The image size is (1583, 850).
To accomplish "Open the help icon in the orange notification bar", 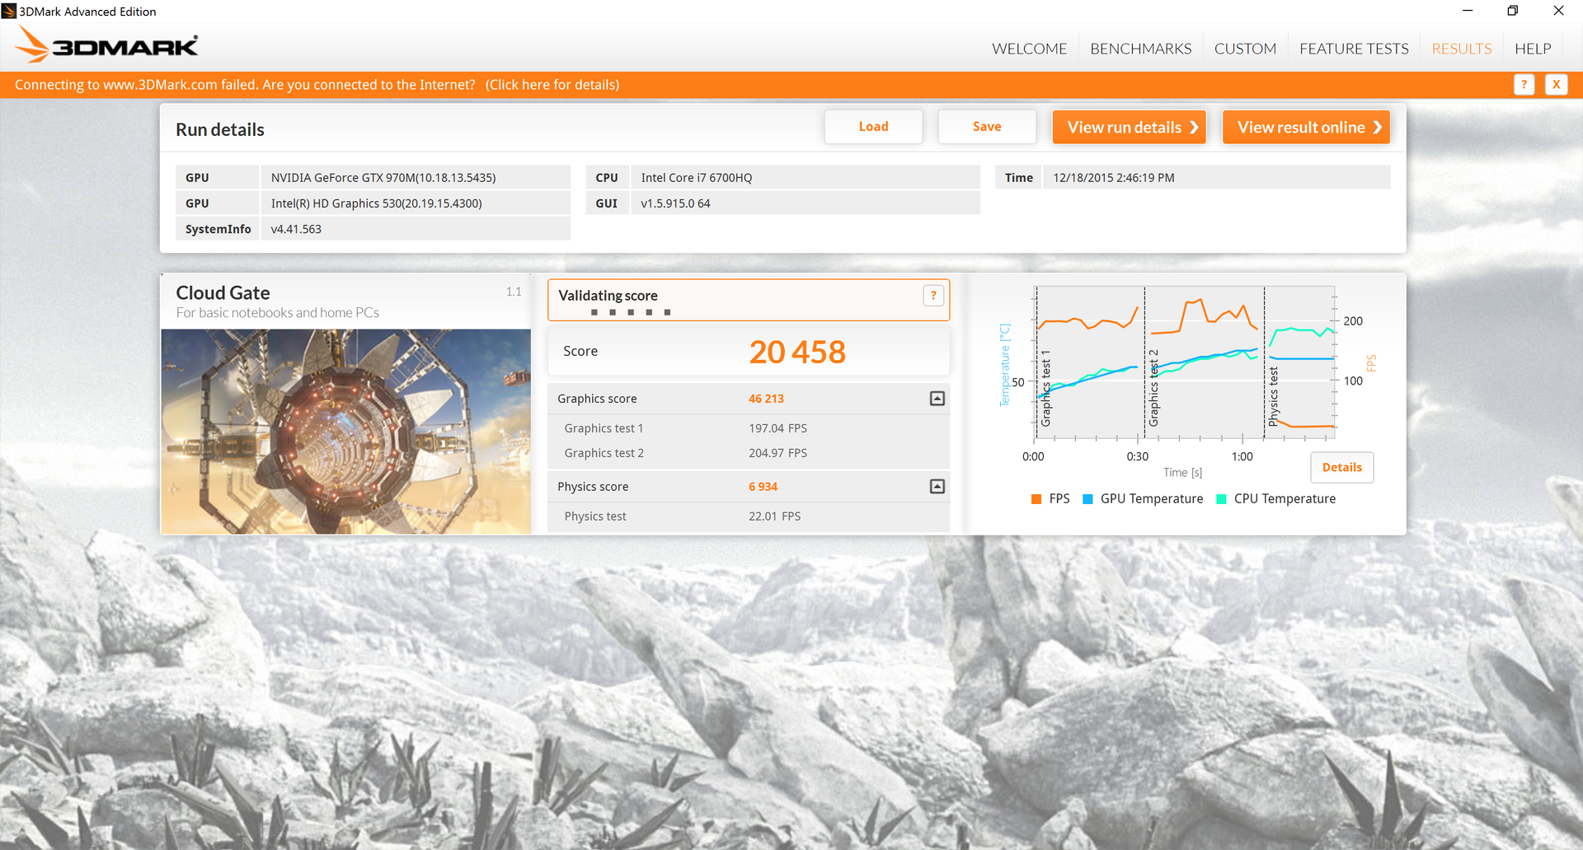I will coord(1524,85).
